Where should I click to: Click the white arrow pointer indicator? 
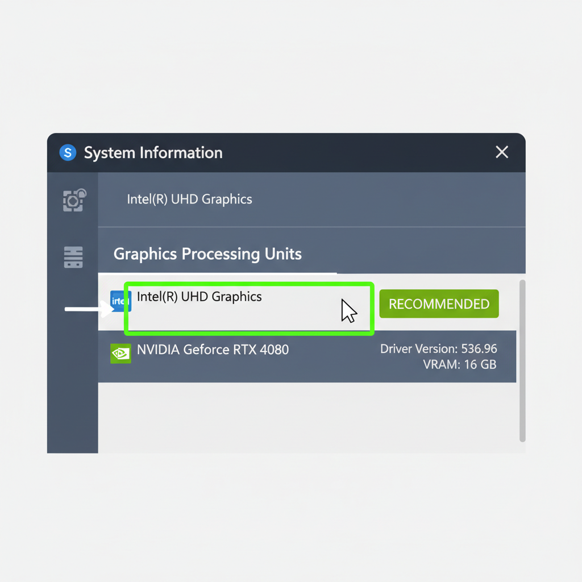tap(88, 309)
